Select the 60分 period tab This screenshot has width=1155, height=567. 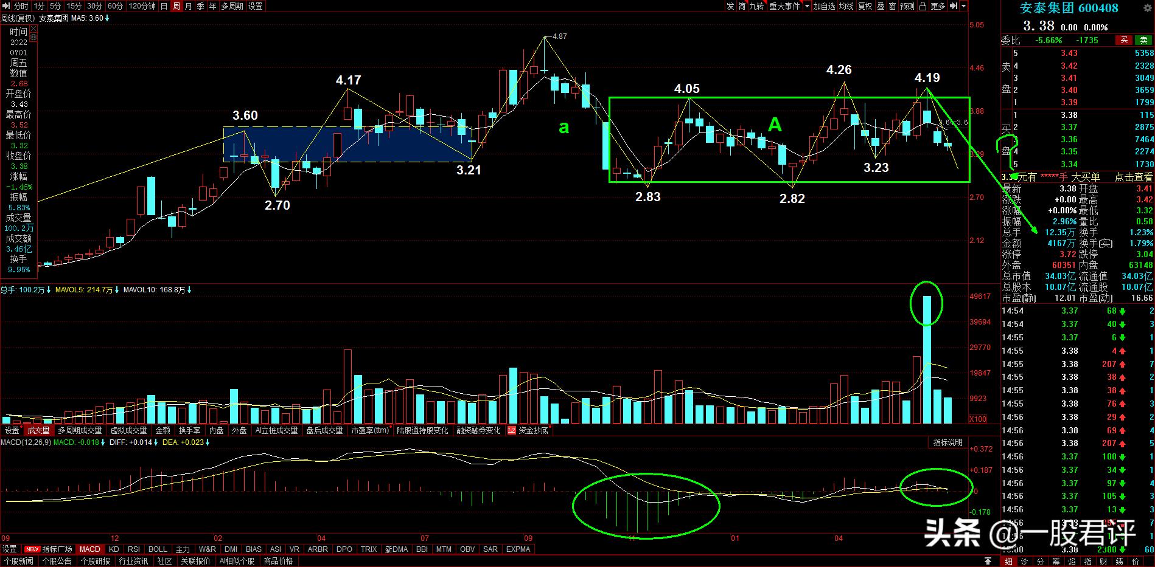pos(115,6)
